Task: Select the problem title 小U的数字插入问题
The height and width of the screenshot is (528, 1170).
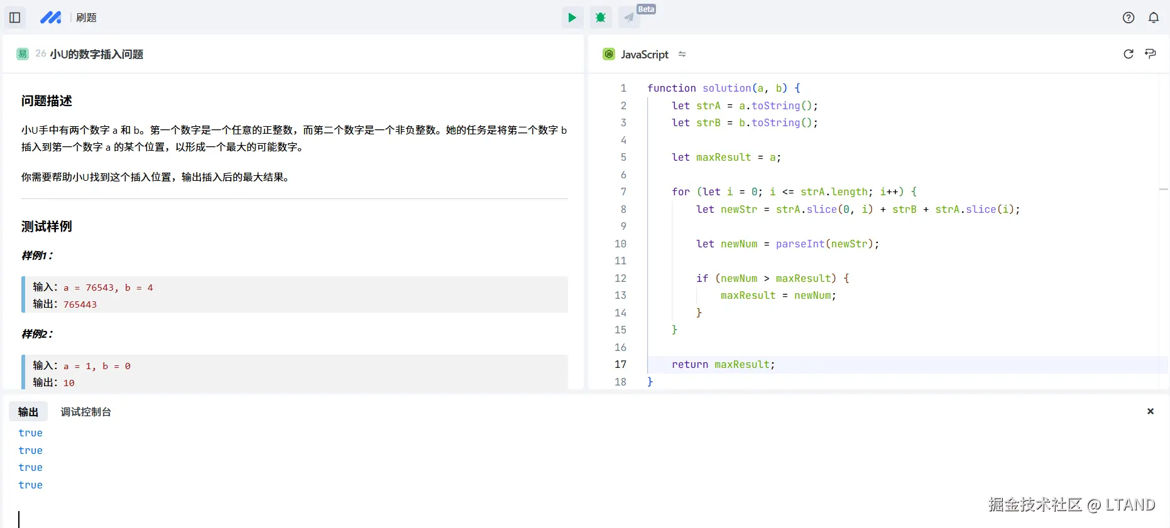Action: [x=97, y=54]
